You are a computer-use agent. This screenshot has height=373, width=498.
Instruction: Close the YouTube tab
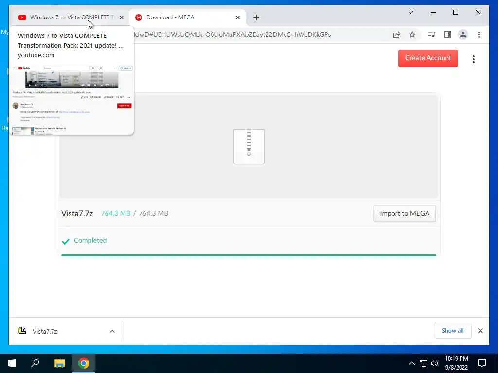[121, 17]
